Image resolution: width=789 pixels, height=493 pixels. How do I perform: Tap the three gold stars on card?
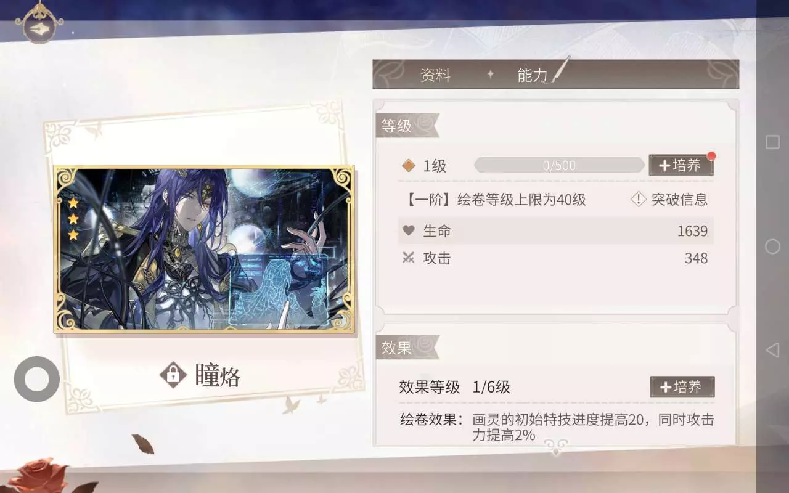tap(73, 219)
